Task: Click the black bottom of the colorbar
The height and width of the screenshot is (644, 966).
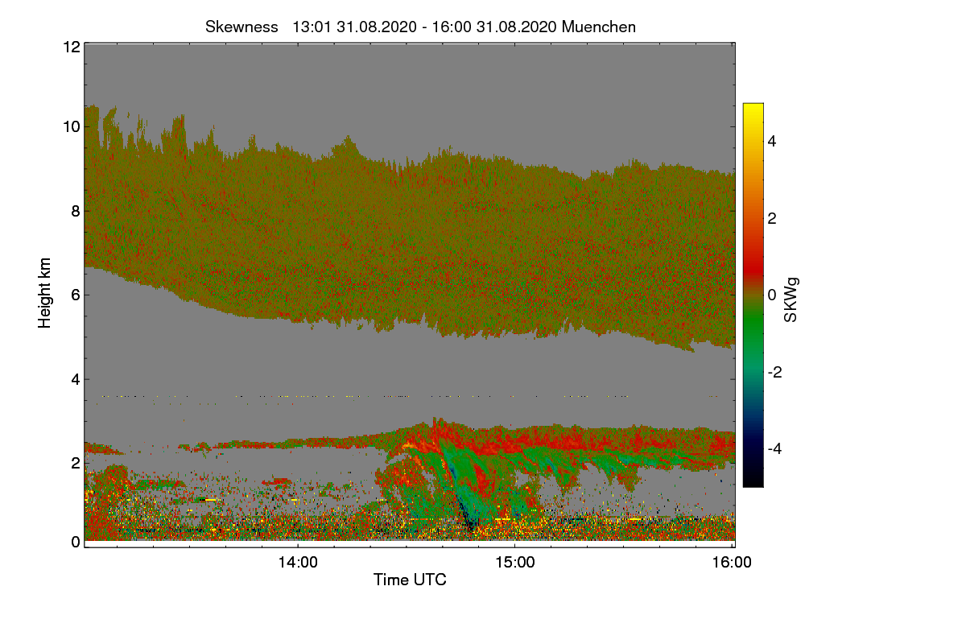Action: point(753,477)
